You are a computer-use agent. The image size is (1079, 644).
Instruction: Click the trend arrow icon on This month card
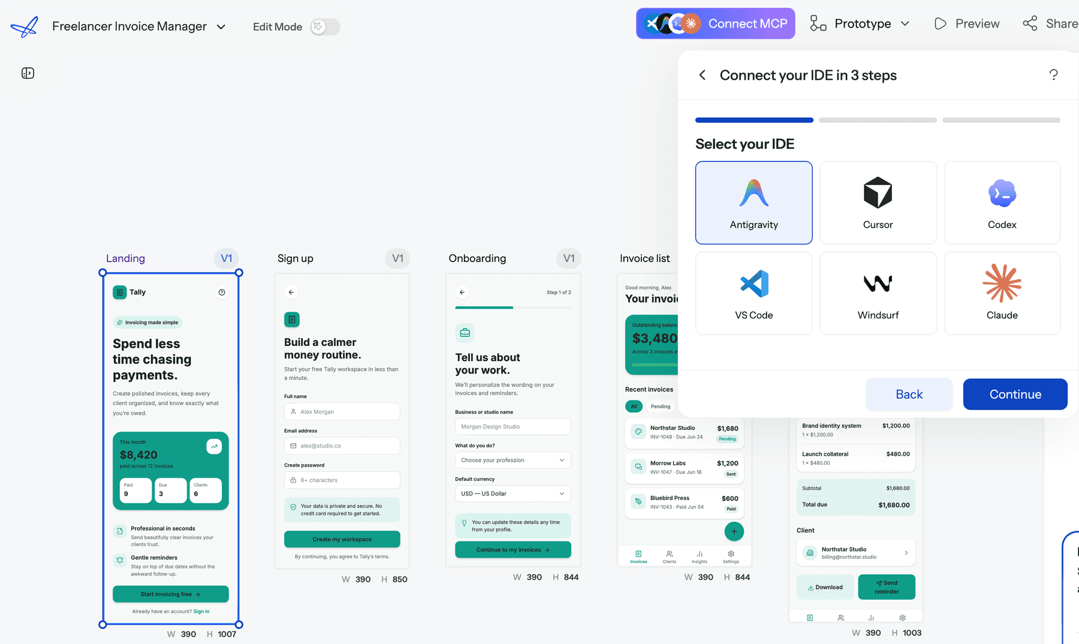click(214, 446)
